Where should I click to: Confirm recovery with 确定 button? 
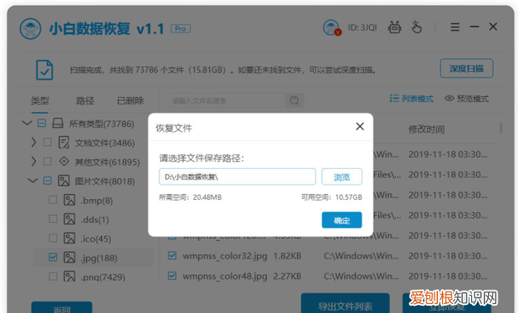[342, 220]
